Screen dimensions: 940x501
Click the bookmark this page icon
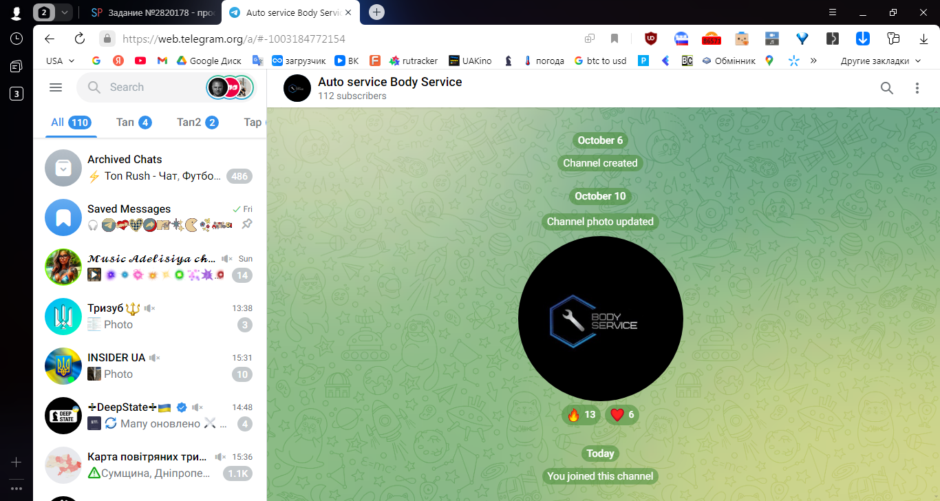point(615,39)
